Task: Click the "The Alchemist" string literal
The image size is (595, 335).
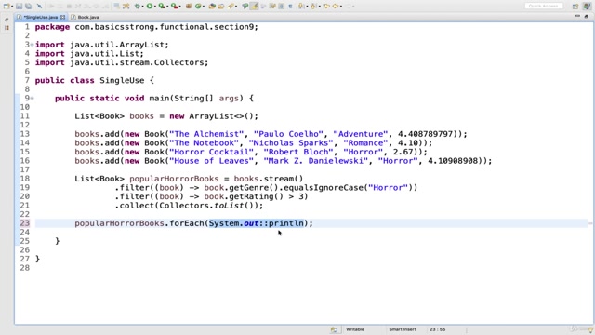Action: (206, 134)
